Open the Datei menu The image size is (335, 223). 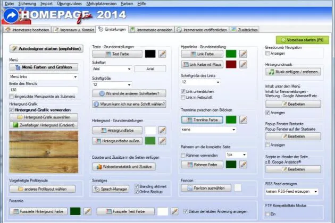9,4
